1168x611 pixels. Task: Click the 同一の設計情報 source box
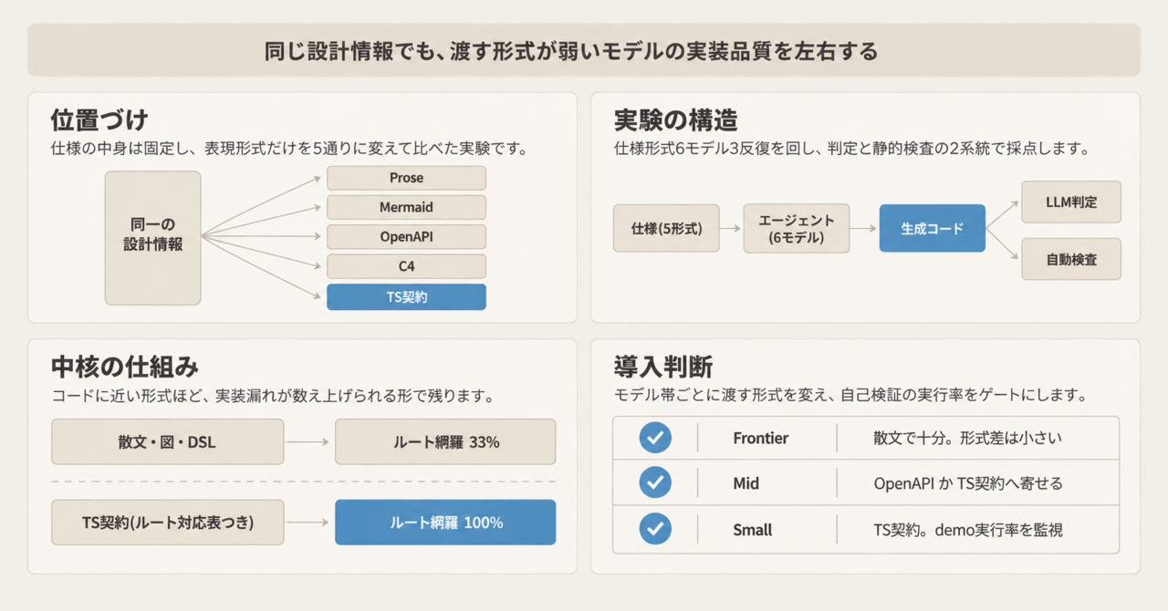(153, 238)
